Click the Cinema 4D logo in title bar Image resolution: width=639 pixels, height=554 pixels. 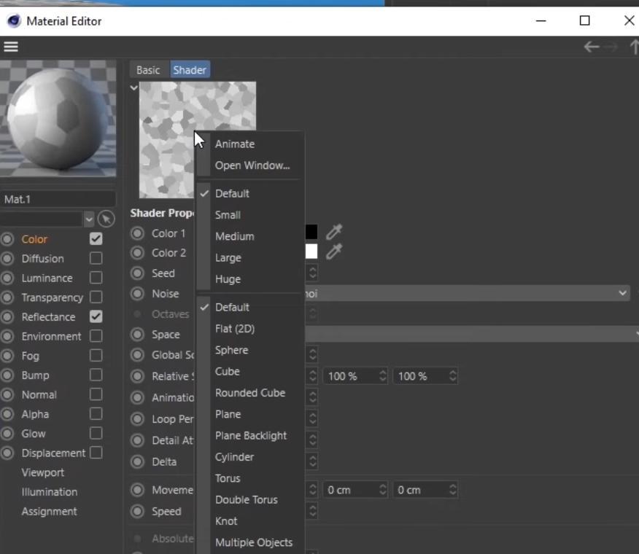(x=13, y=21)
